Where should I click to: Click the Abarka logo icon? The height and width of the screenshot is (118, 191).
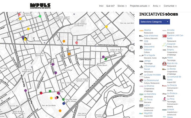(x=141, y=31)
